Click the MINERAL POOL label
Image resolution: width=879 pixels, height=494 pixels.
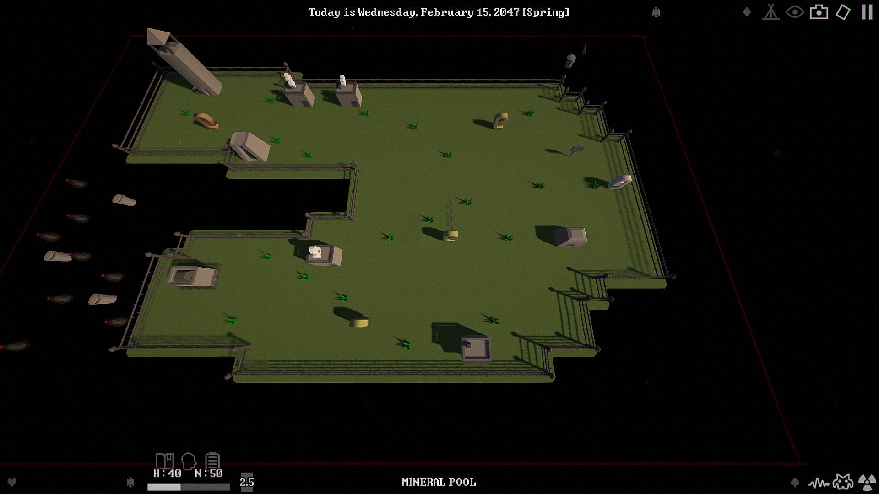439,482
